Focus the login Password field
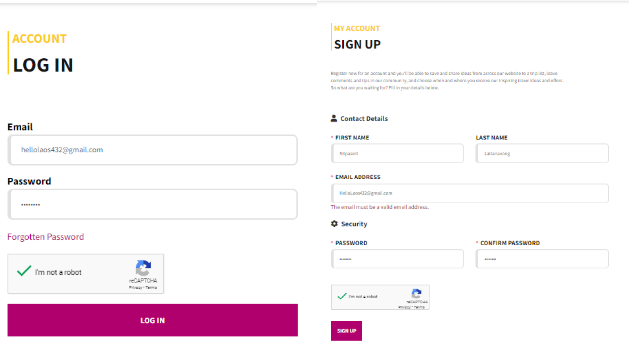This screenshot has width=635, height=357. pos(152,204)
